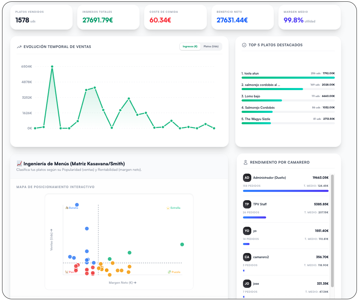The image size is (360, 302).
Task: Click the chart emoji next to Ingeniería de Menús
Action: (19, 164)
